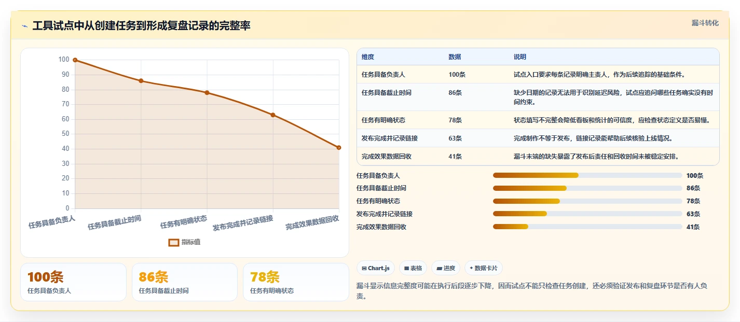The width and height of the screenshot is (740, 322).
Task: Click the 完成效果数据回收 progress bar
Action: click(x=587, y=227)
